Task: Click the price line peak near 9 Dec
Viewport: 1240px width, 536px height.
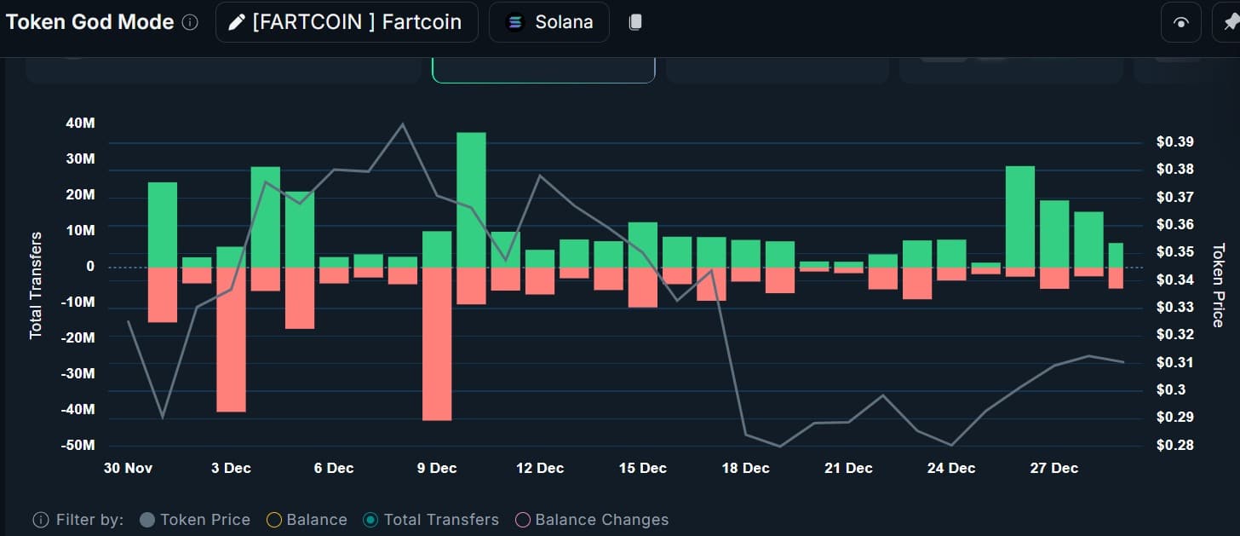Action: pos(402,125)
